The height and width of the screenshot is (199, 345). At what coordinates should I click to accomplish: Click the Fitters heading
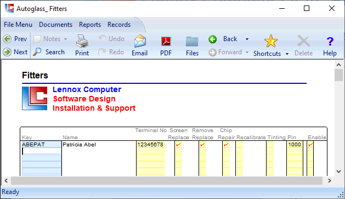click(35, 76)
